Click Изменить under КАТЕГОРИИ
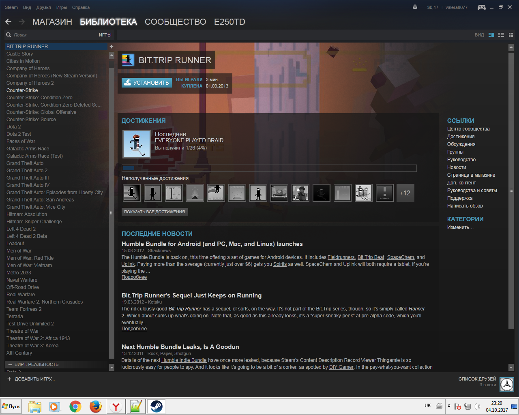 (x=460, y=227)
